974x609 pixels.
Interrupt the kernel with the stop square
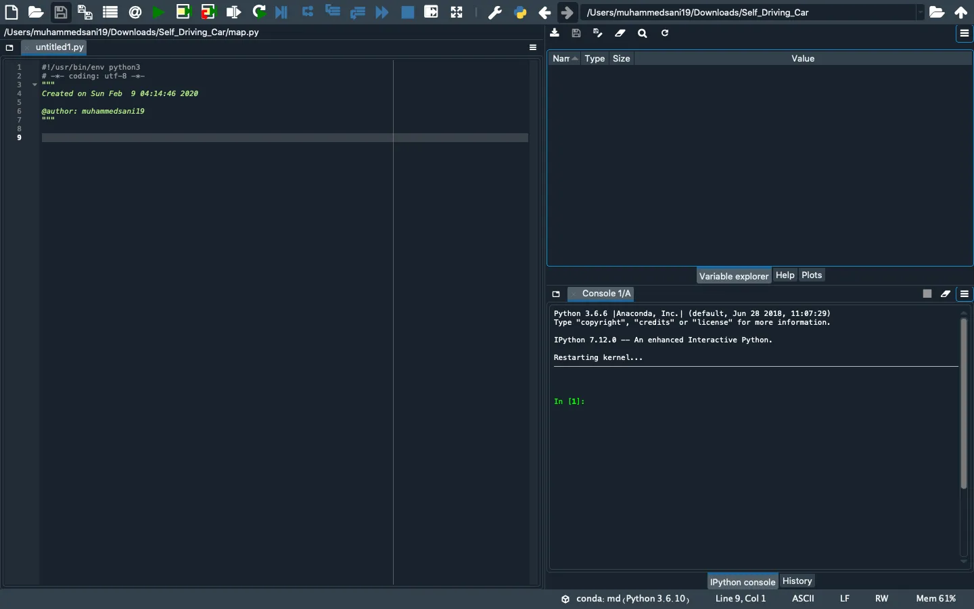pyautogui.click(x=927, y=294)
